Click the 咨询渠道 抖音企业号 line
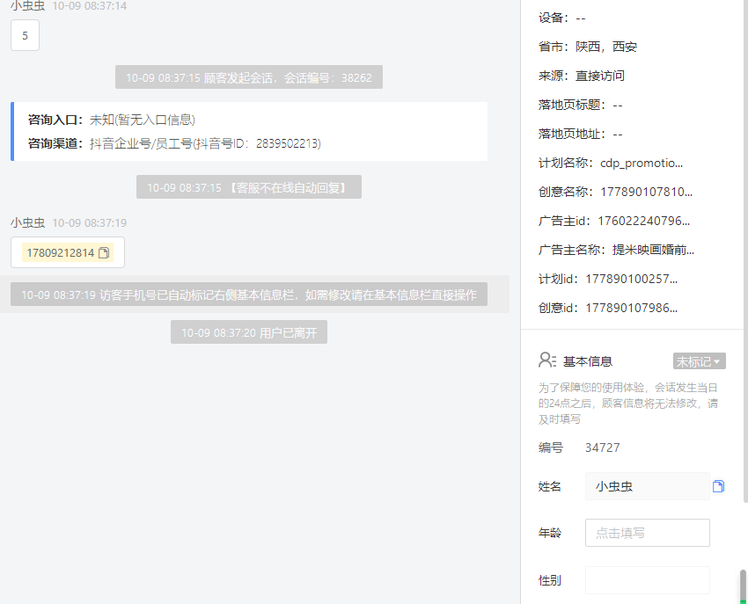The image size is (748, 604). pos(174,143)
